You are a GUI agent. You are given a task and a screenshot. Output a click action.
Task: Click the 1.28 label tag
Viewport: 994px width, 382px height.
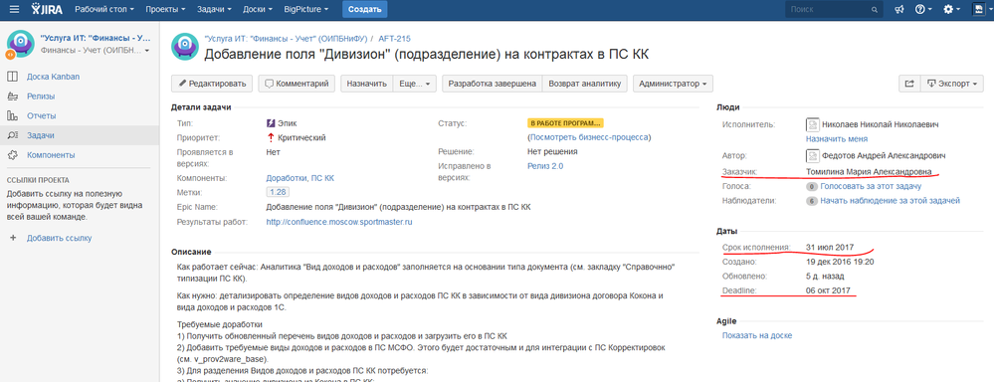277,193
